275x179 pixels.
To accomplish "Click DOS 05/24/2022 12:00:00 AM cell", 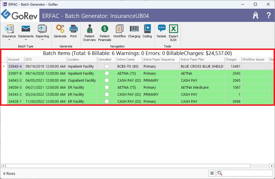I will tap(46, 94).
